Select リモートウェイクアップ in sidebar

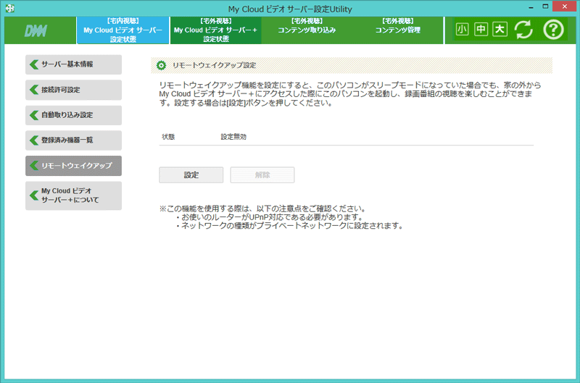(x=74, y=166)
